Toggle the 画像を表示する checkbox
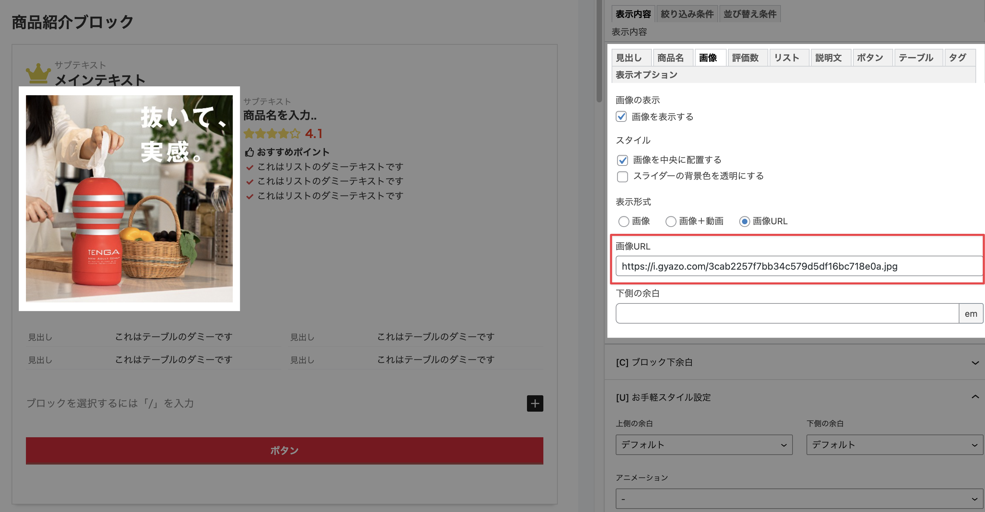Viewport: 985px width, 512px height. click(622, 117)
